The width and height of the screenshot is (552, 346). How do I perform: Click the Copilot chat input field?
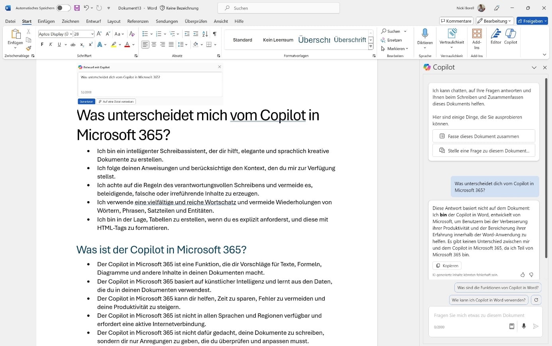point(479,315)
